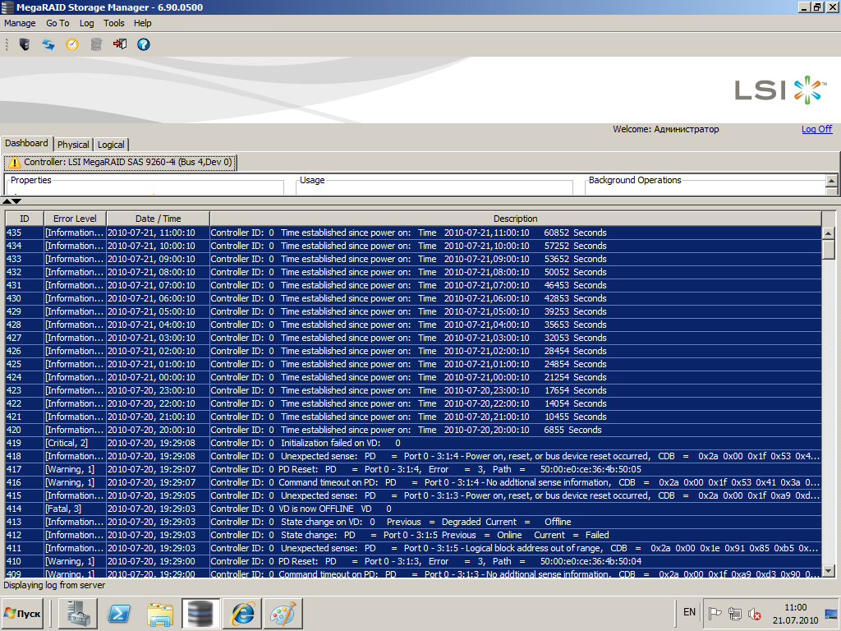Click the event log scrollbar down arrow

[828, 570]
